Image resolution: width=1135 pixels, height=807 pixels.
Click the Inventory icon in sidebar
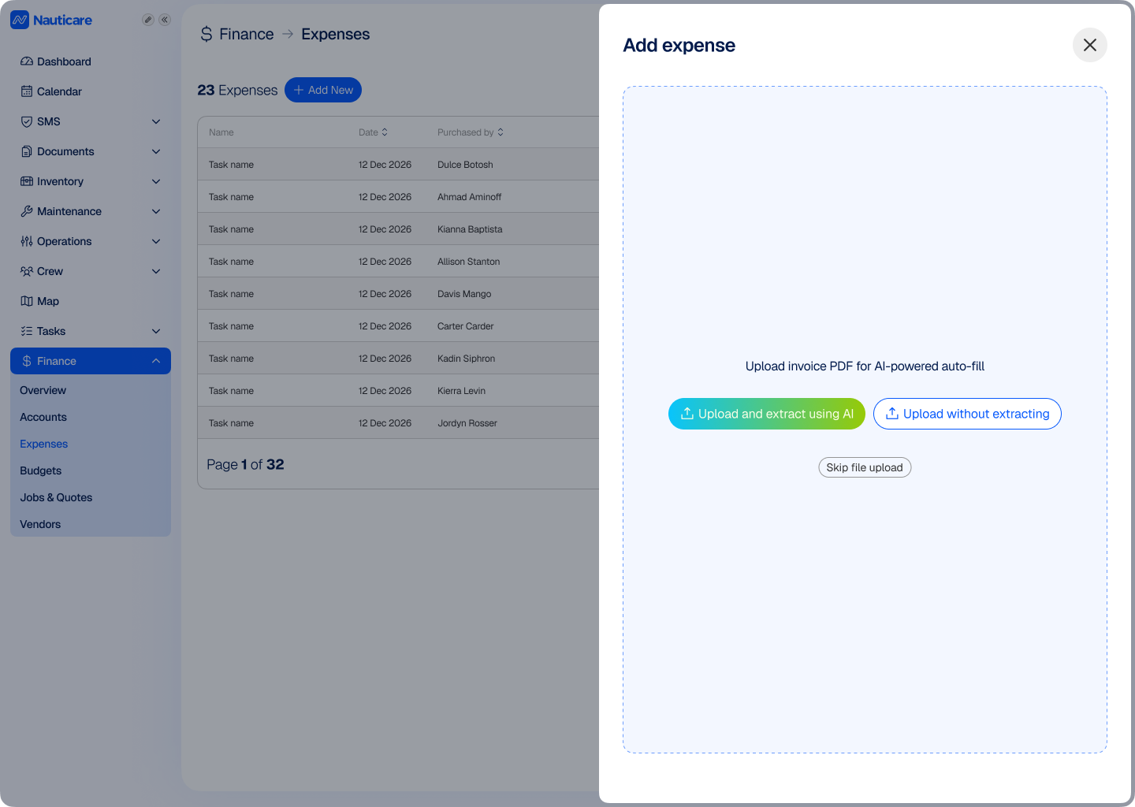[x=27, y=181]
